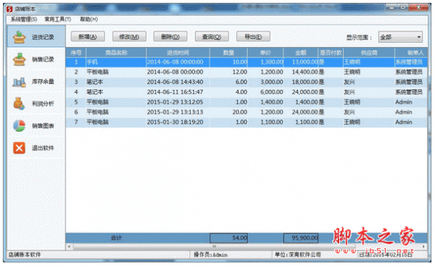Click the horizontal scrollbar left arrow
The height and width of the screenshot is (266, 435).
69,246
